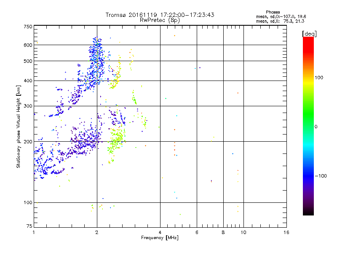Screen dimensions: 337x253
Task: Click the y-axis tick label '600'
Action: pyautogui.click(x=28, y=45)
